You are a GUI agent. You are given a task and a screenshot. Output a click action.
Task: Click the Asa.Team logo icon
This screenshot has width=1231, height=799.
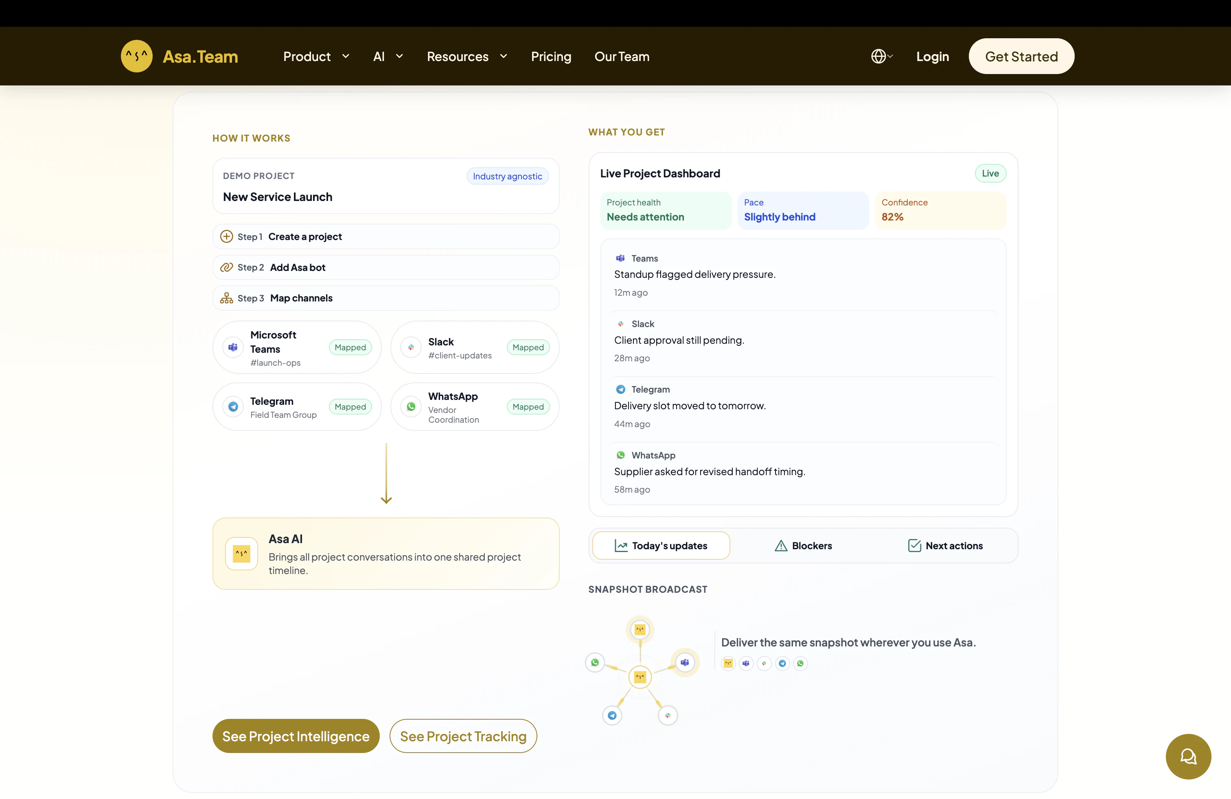(x=136, y=56)
